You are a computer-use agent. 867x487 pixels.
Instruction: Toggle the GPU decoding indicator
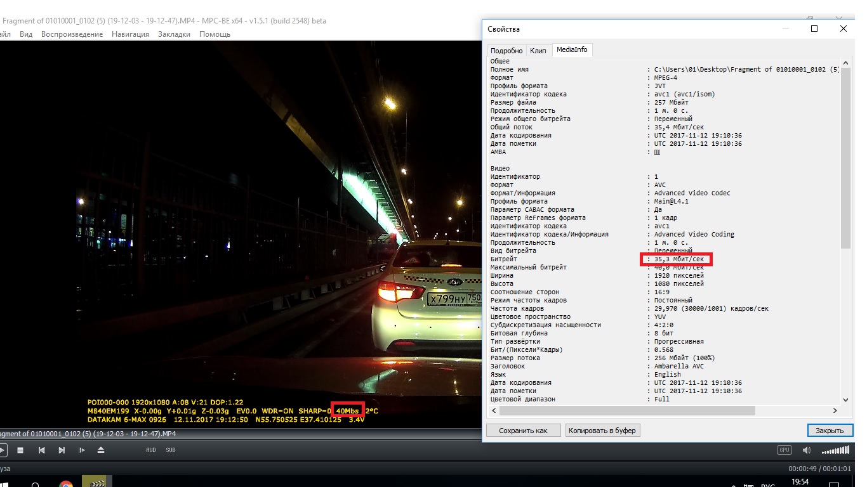click(784, 450)
